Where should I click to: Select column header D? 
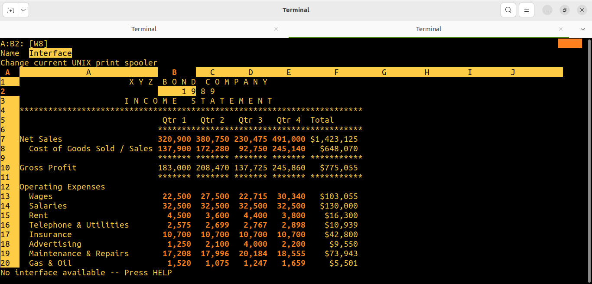tap(250, 72)
